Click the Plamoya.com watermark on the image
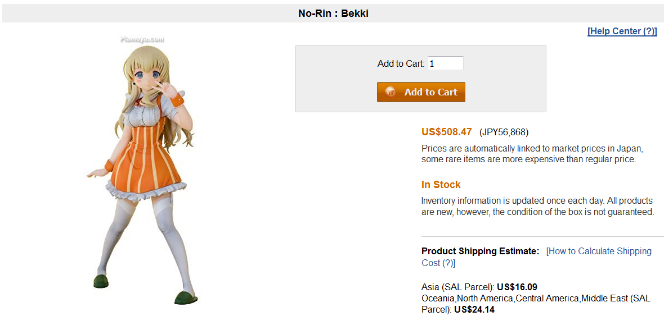 (x=142, y=39)
